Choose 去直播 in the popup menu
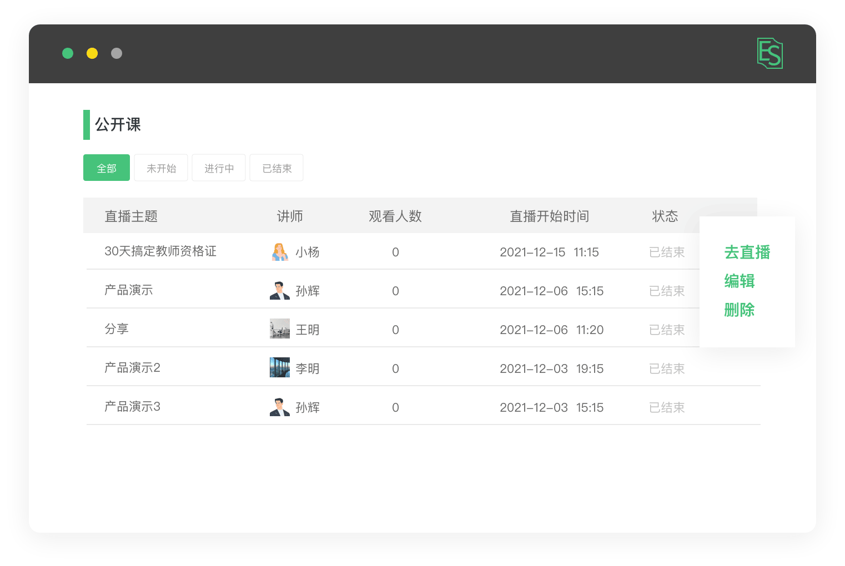 tap(747, 252)
